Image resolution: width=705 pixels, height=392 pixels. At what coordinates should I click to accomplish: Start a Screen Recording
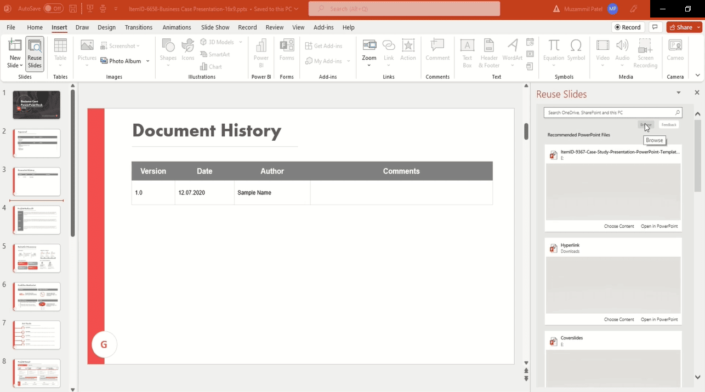(645, 52)
